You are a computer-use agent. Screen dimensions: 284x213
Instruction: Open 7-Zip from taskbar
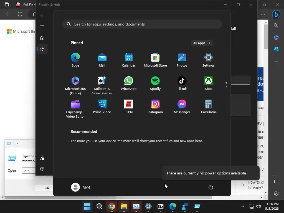coord(161,206)
